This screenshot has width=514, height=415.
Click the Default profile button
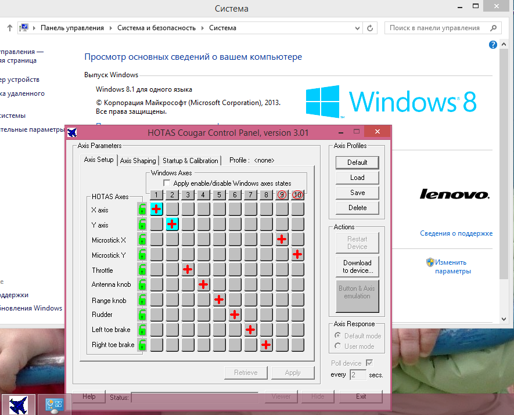(357, 163)
